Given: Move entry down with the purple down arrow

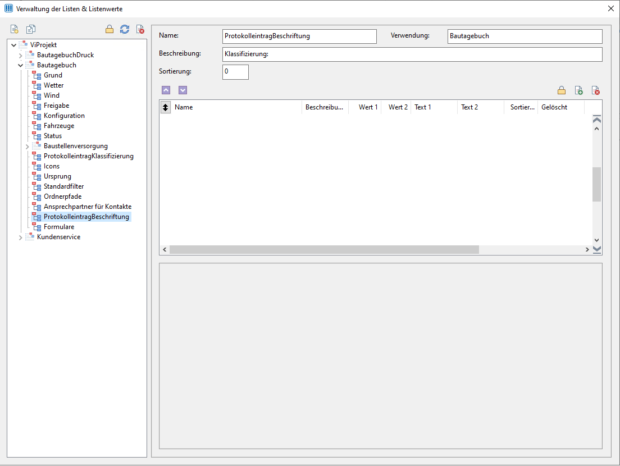Looking at the screenshot, I should pyautogui.click(x=183, y=90).
